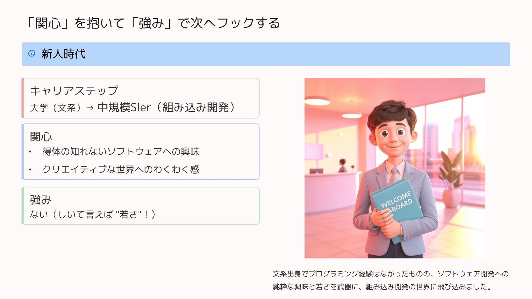
Task: Click the caption line 純粋な興味と若さを武器に
Action: click(382, 287)
